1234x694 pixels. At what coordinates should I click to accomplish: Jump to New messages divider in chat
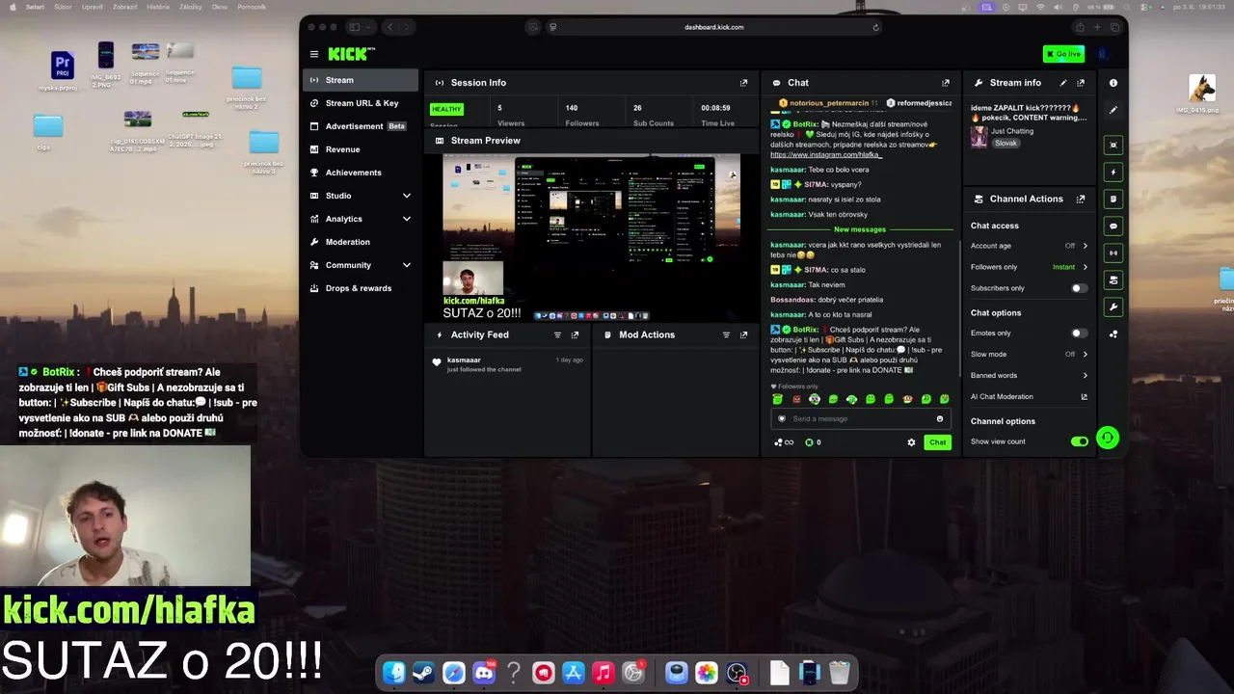[860, 229]
